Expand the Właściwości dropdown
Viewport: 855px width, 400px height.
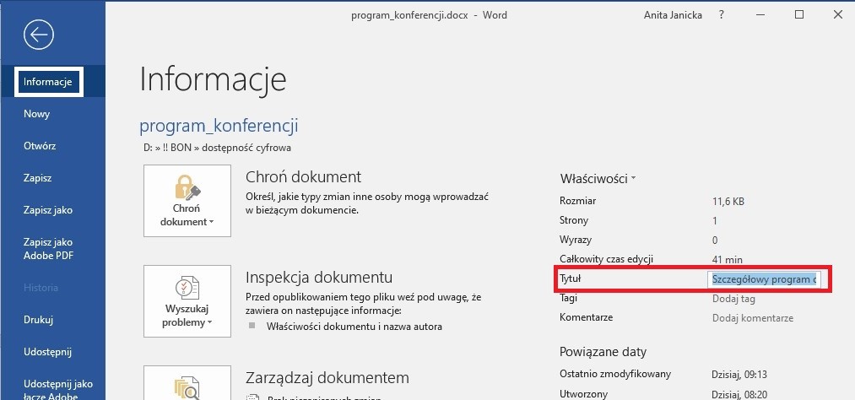(x=598, y=179)
